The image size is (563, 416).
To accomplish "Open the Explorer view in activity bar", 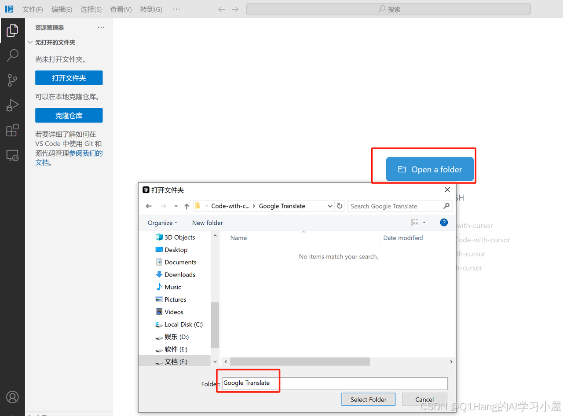I will point(12,30).
